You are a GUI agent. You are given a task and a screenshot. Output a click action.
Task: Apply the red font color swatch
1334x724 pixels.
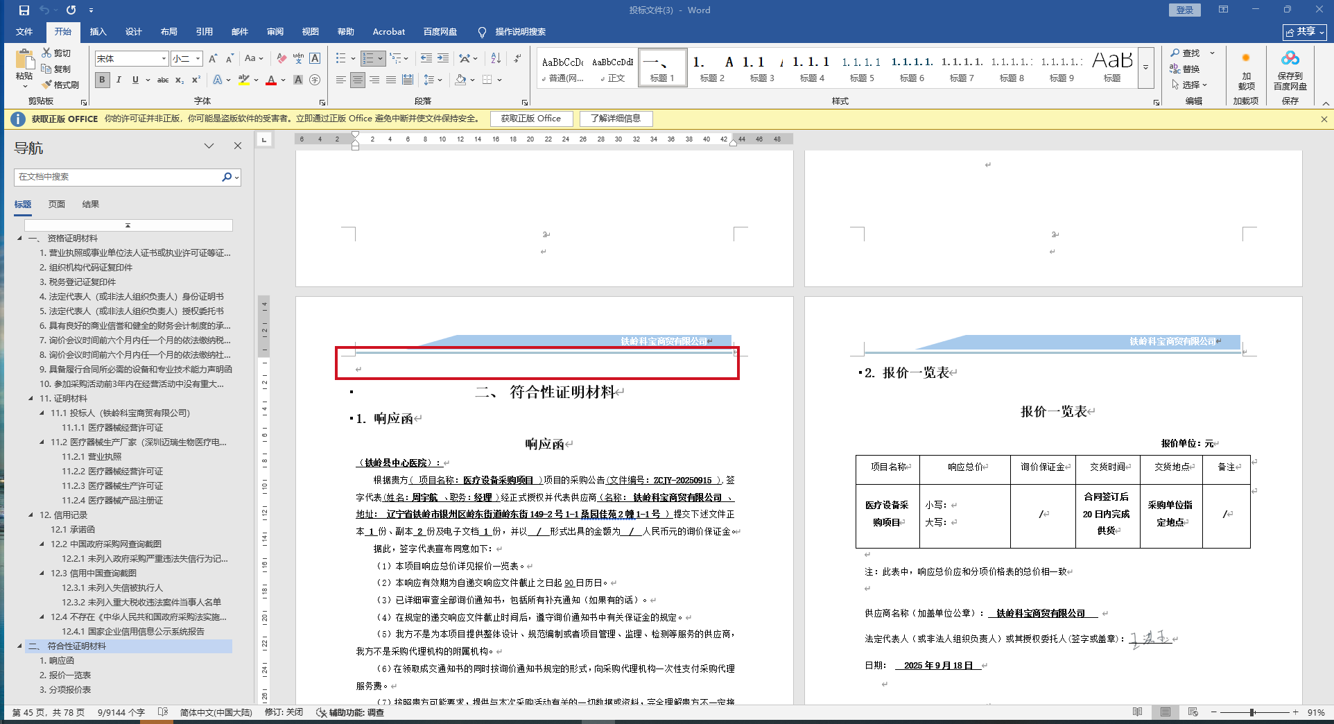point(271,80)
